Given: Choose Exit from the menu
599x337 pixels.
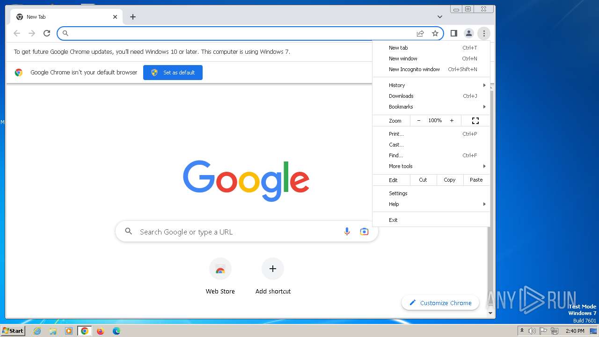Looking at the screenshot, I should 431,220.
